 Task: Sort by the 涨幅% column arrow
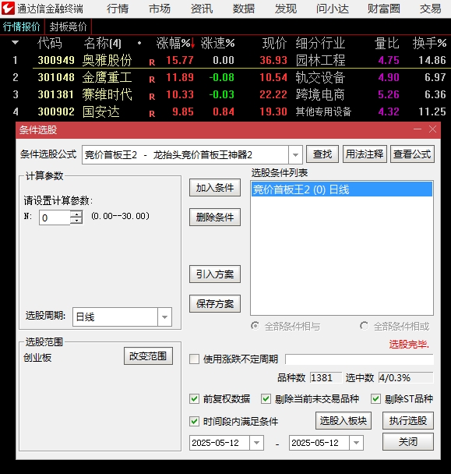pos(192,44)
